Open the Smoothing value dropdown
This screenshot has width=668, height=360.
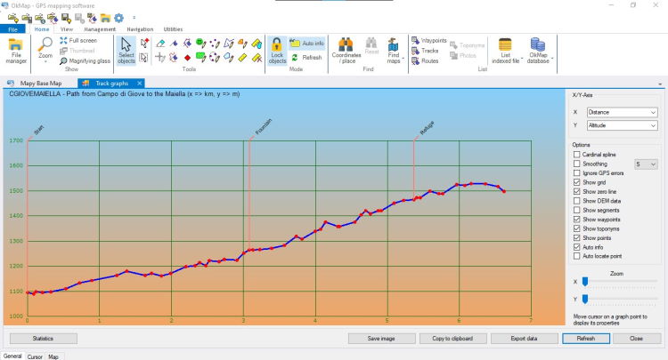[x=646, y=164]
